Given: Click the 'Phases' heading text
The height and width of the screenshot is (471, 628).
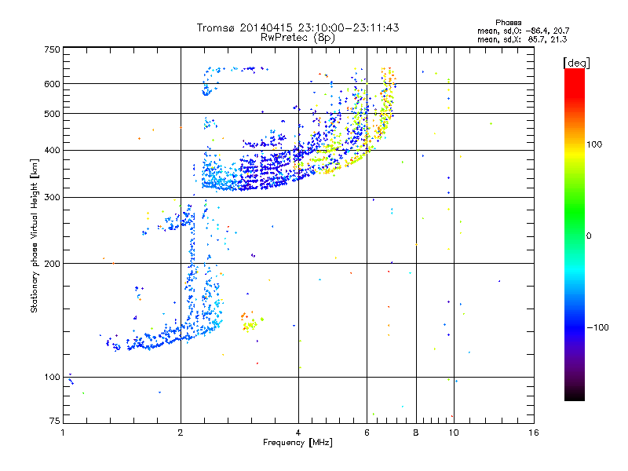Looking at the screenshot, I should click(508, 23).
